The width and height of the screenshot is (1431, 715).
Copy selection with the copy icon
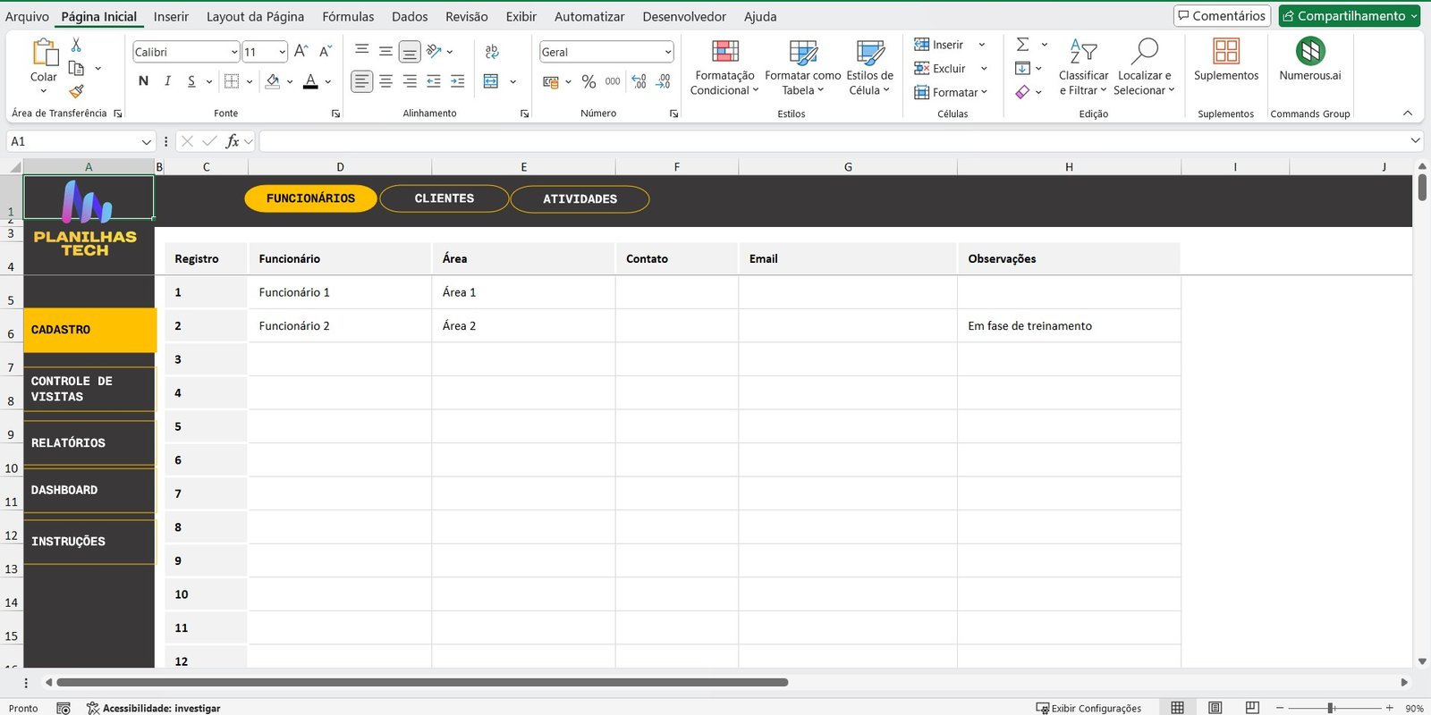[76, 68]
